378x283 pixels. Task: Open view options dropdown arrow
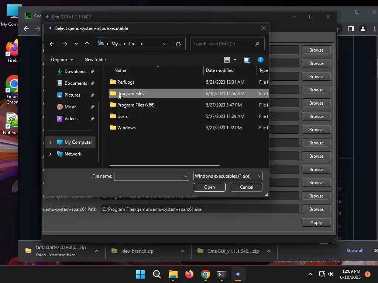click(x=235, y=60)
